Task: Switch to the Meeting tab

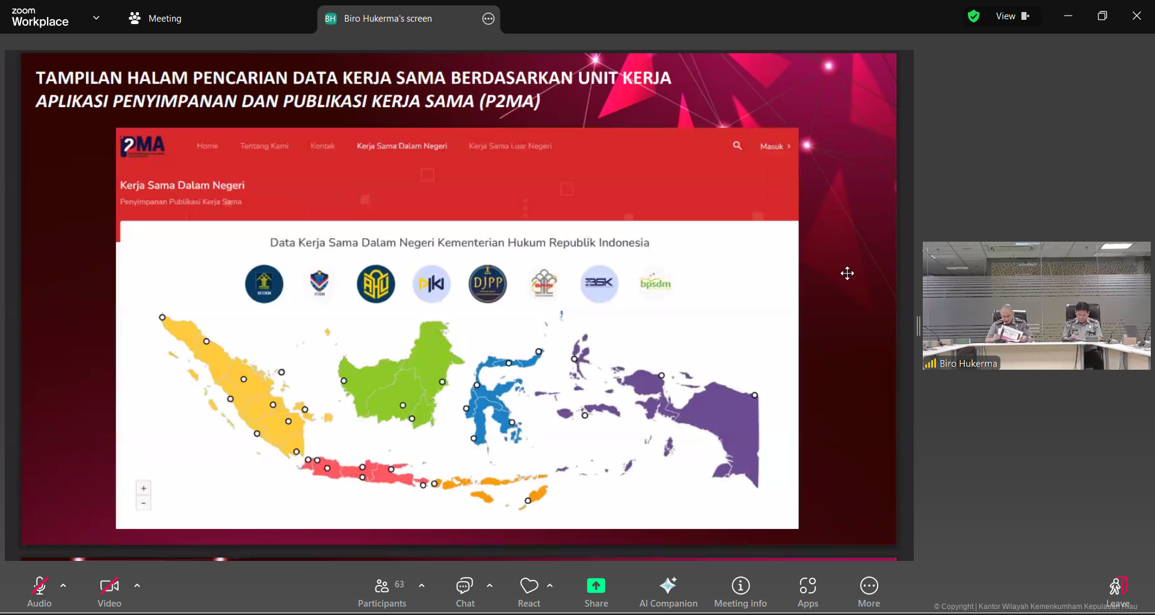Action: coord(155,19)
